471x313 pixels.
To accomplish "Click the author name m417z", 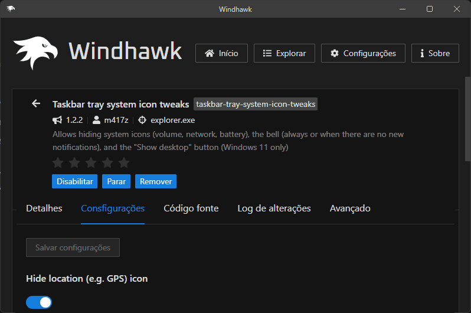I will (x=116, y=120).
